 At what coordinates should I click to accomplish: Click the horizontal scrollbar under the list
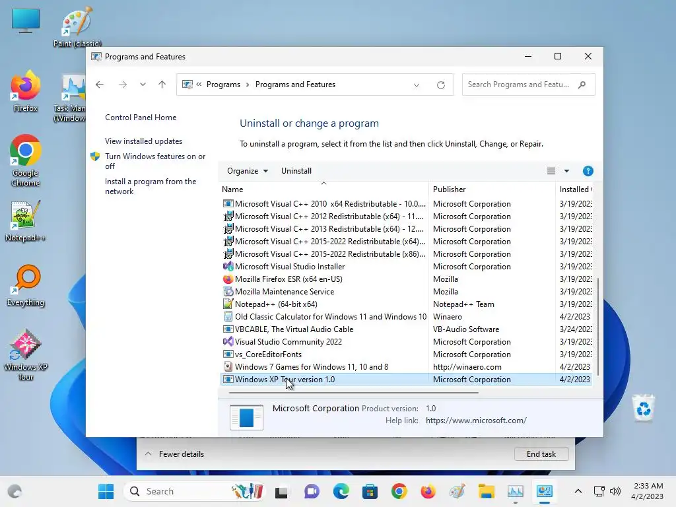[x=354, y=393]
